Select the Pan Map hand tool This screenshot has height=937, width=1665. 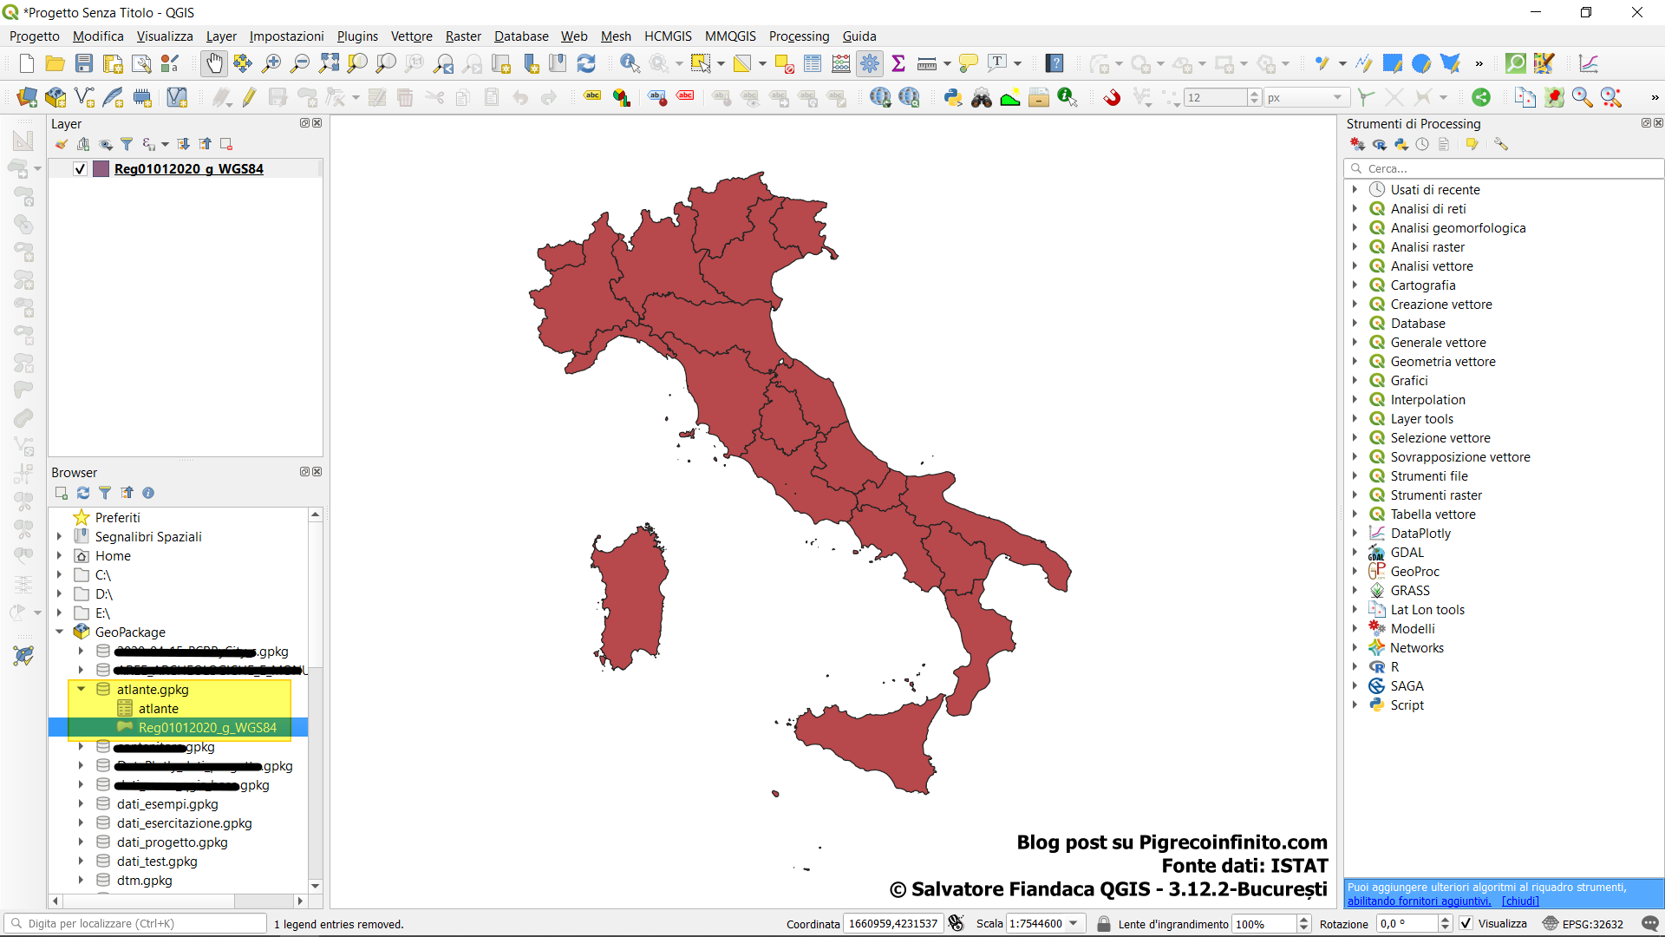pyautogui.click(x=213, y=63)
